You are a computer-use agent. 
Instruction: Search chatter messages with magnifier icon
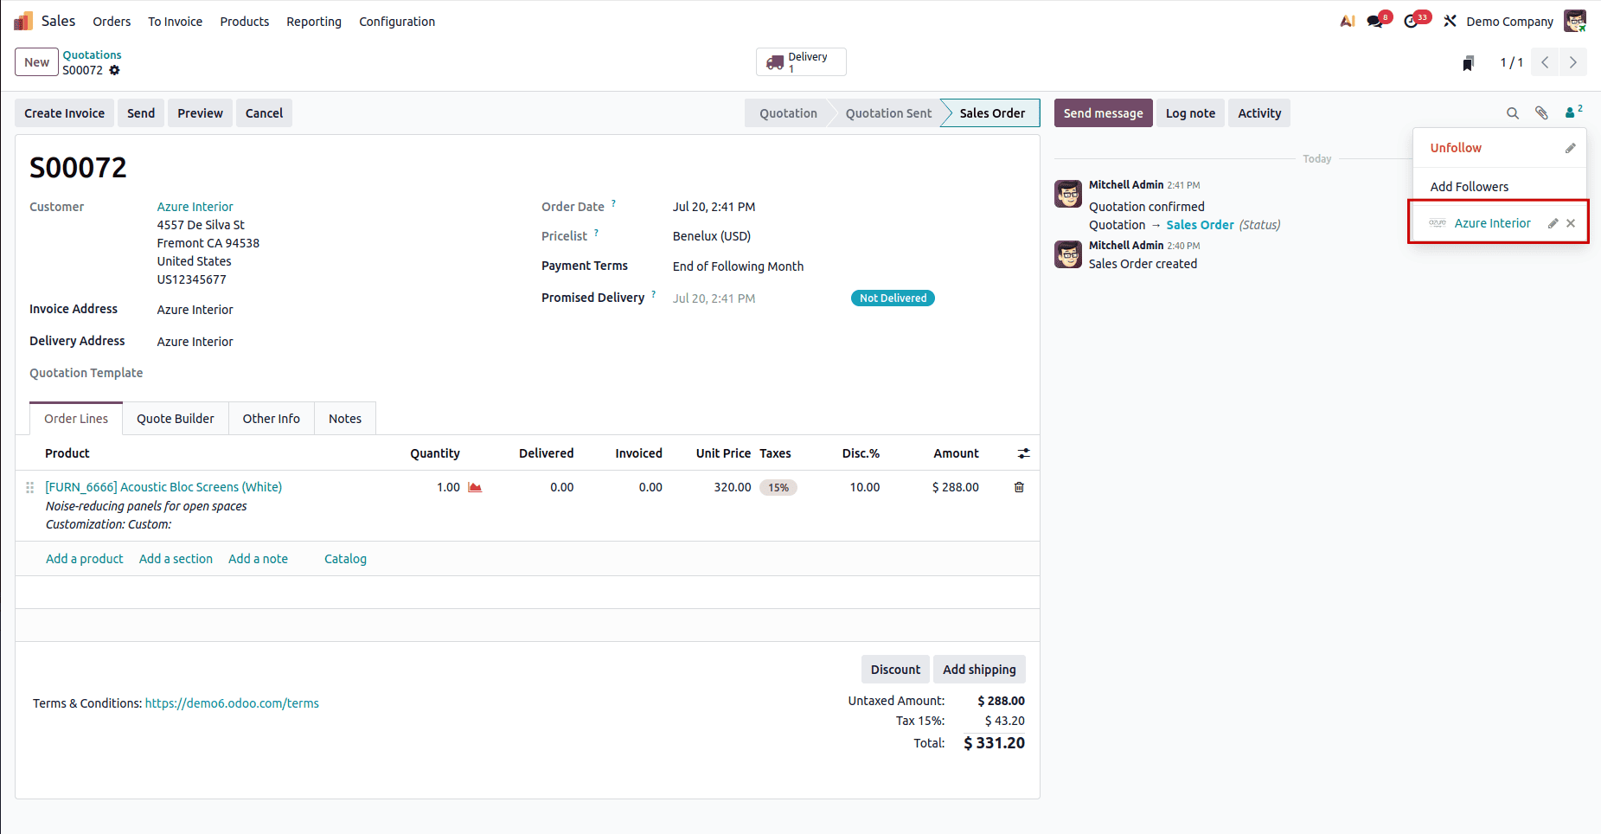click(1513, 113)
